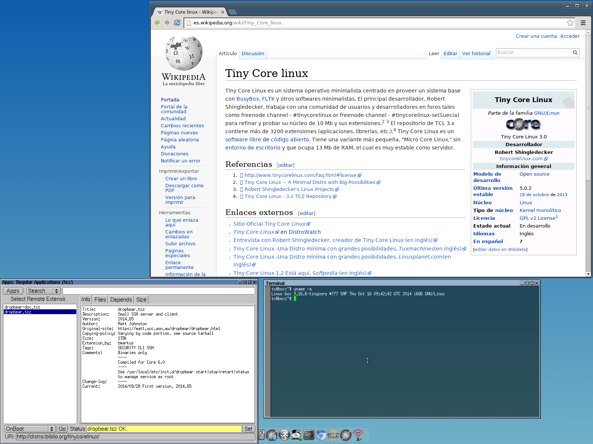Click the wireless network icon in the taskbar
This screenshot has height=444, width=593.
[x=357, y=435]
